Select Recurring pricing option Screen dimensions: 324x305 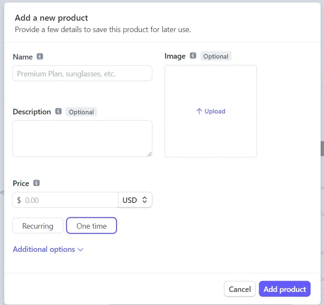(x=38, y=226)
